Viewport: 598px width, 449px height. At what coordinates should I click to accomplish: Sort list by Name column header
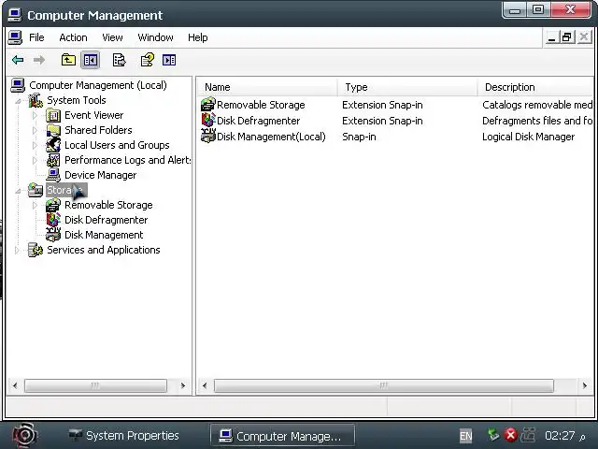pyautogui.click(x=268, y=87)
